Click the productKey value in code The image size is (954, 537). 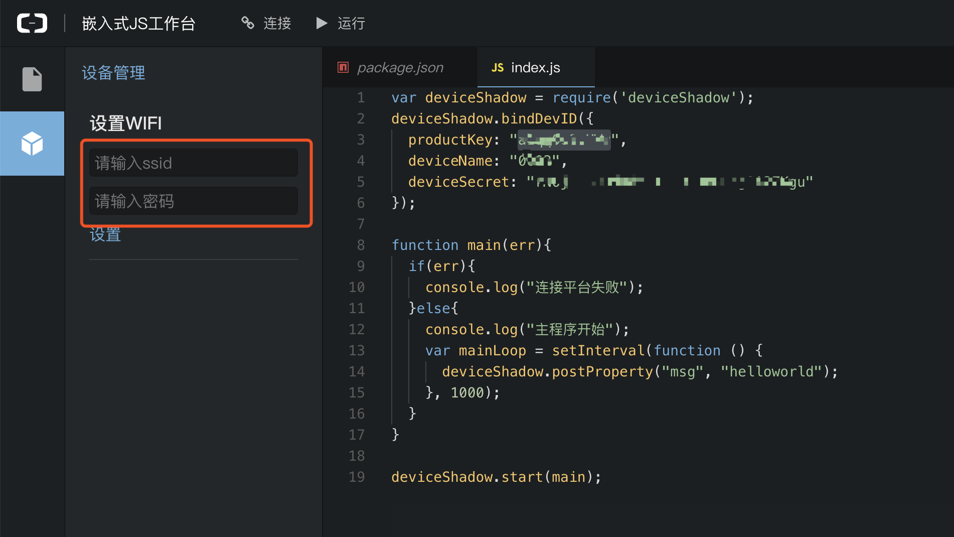point(564,140)
